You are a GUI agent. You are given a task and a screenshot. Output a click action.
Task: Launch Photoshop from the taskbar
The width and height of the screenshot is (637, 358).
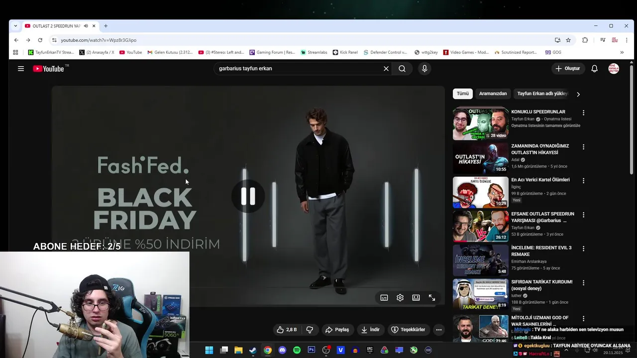(312, 350)
